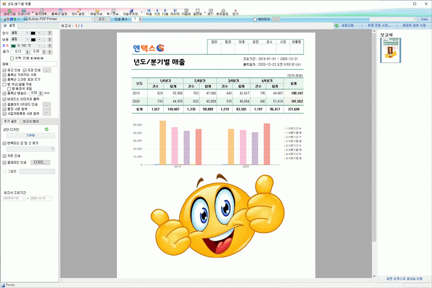
Task: Click the 새로고침 refresh toolbar icon
Action: coord(9,12)
